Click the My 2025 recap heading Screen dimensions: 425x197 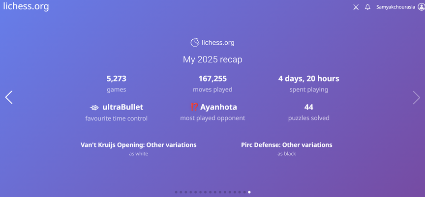coord(212,59)
